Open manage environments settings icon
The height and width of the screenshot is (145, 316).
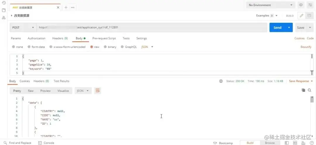coord(310,5)
